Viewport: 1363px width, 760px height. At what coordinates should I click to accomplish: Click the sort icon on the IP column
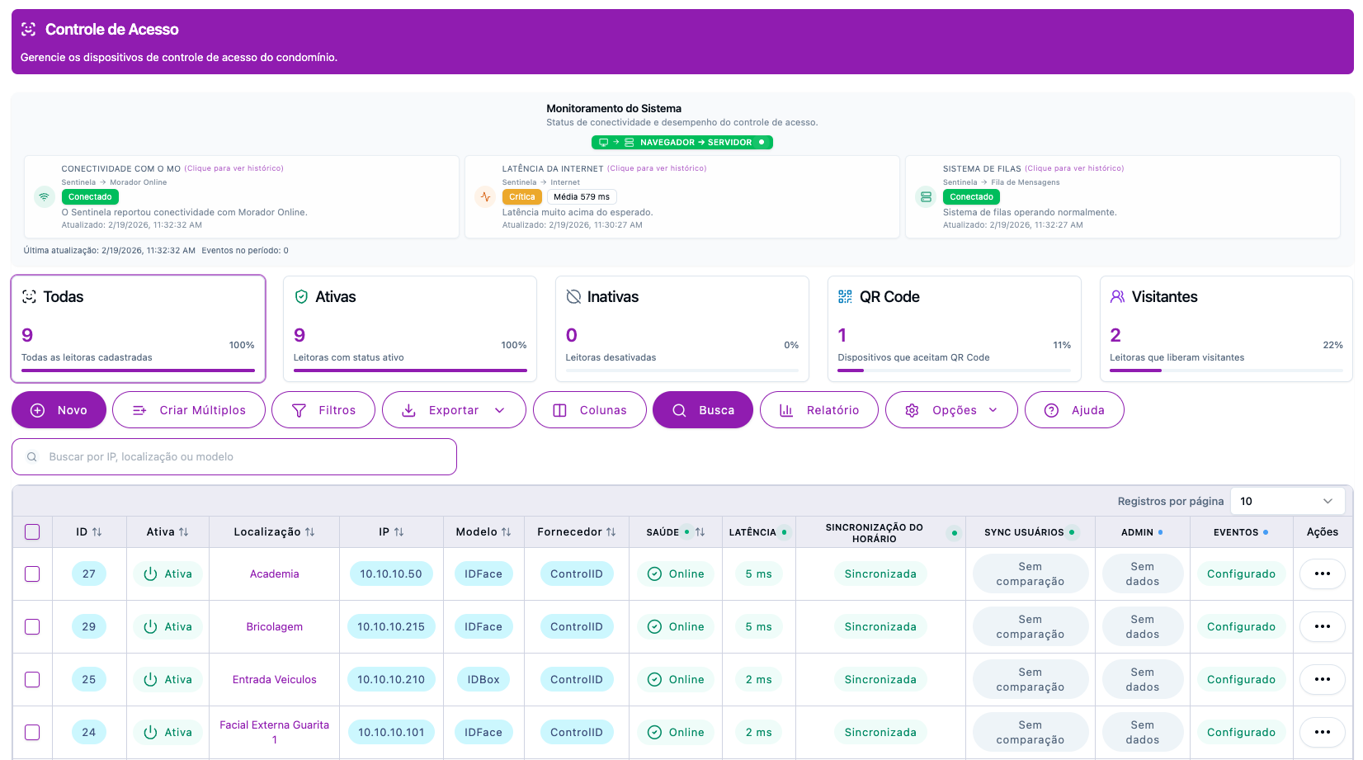pos(399,532)
